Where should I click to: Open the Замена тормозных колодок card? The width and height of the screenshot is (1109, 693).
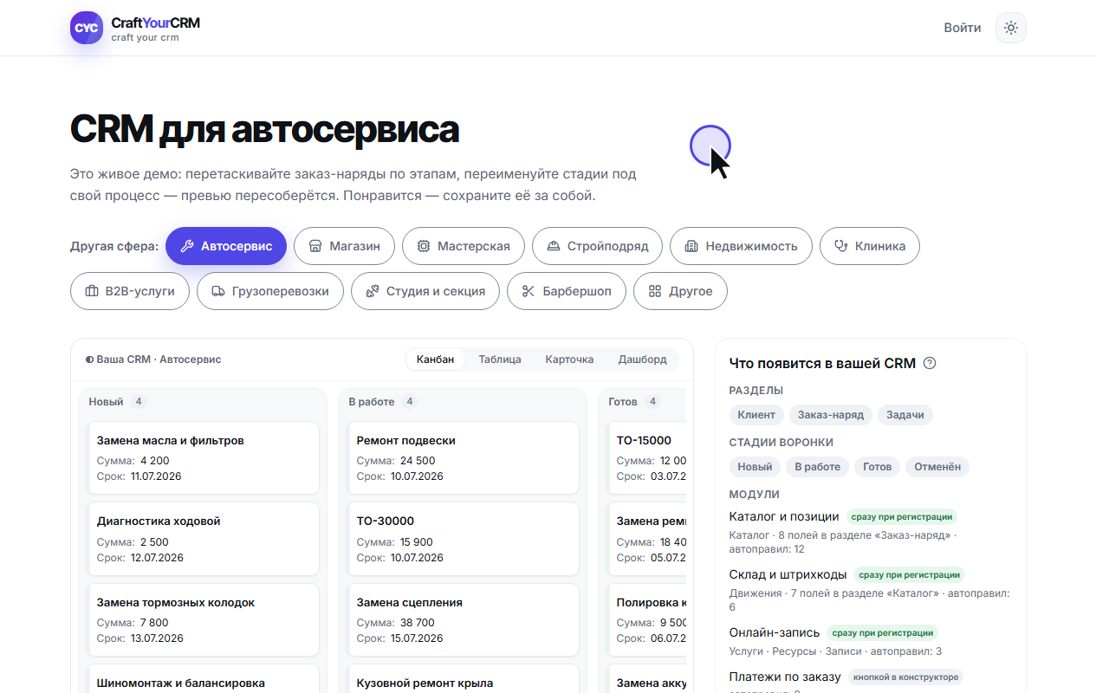pyautogui.click(x=204, y=619)
